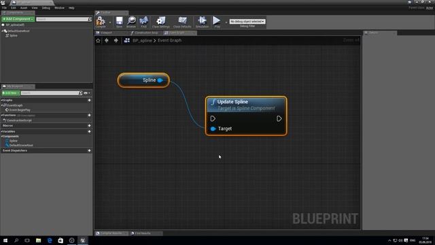Open the Play options dropdown arrow
The width and height of the screenshot is (435, 245).
tap(226, 22)
